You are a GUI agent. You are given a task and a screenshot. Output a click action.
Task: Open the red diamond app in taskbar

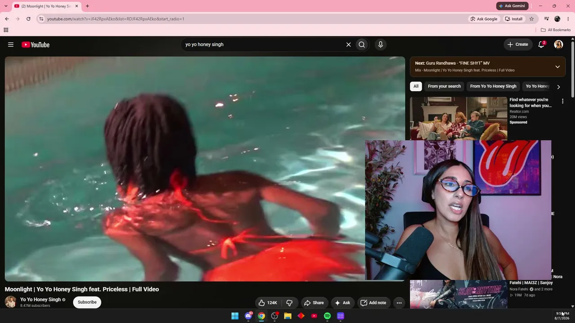(301, 316)
